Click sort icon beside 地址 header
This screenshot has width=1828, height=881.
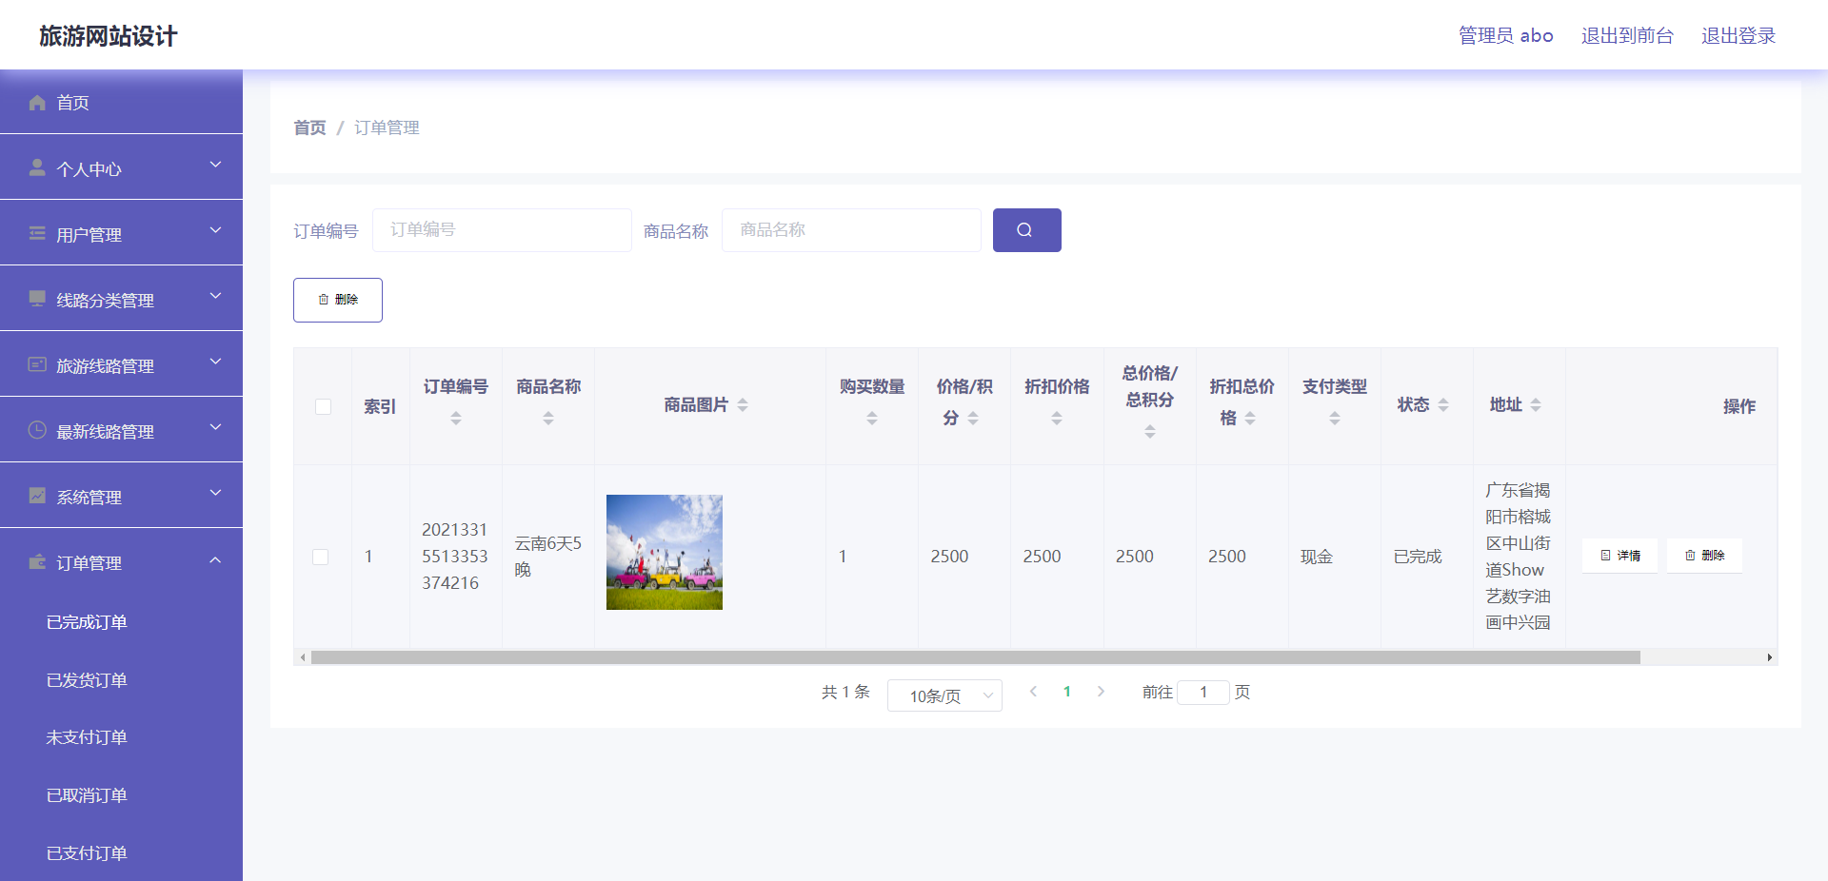point(1536,405)
